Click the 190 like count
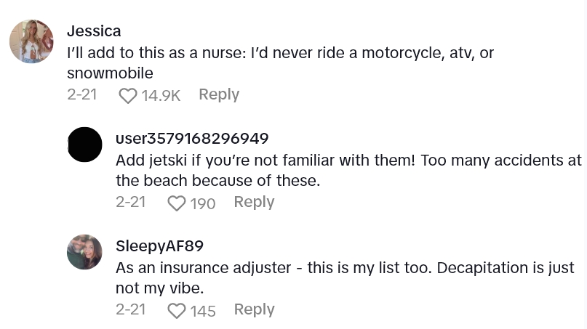 (203, 203)
